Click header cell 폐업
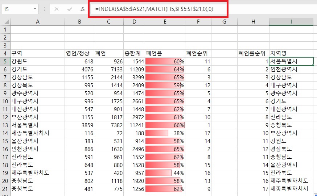Screen dimensions: 317x196 109,54
